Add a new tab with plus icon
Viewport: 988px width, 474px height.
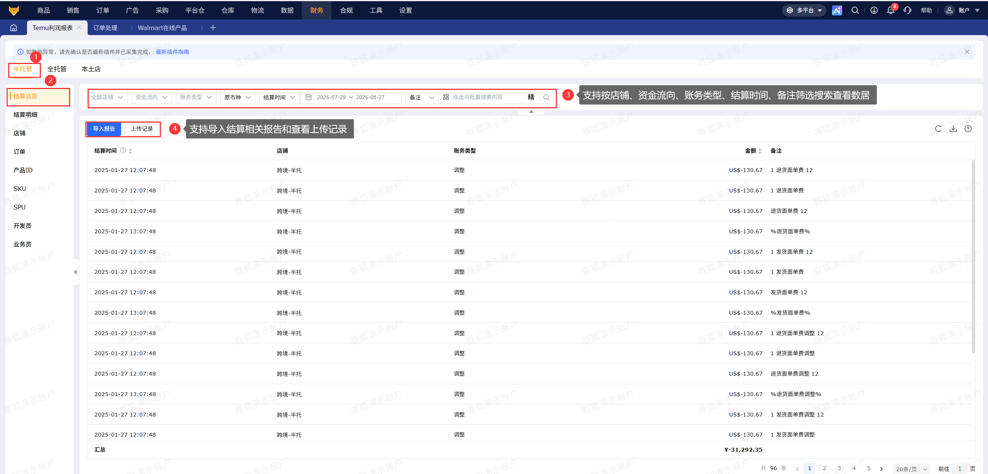(x=213, y=28)
